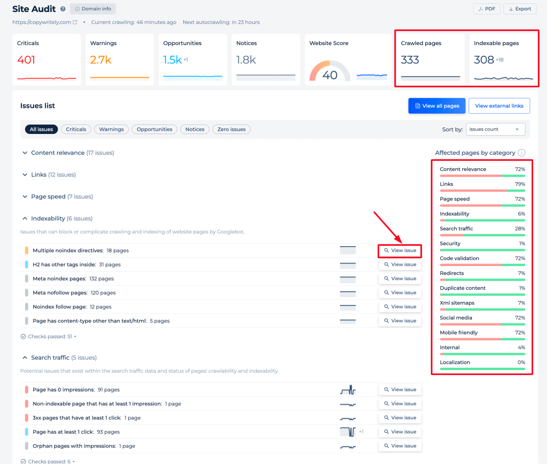This screenshot has height=464, width=547.
Task: Click the Crawled pages 333 card
Action: [x=430, y=60]
